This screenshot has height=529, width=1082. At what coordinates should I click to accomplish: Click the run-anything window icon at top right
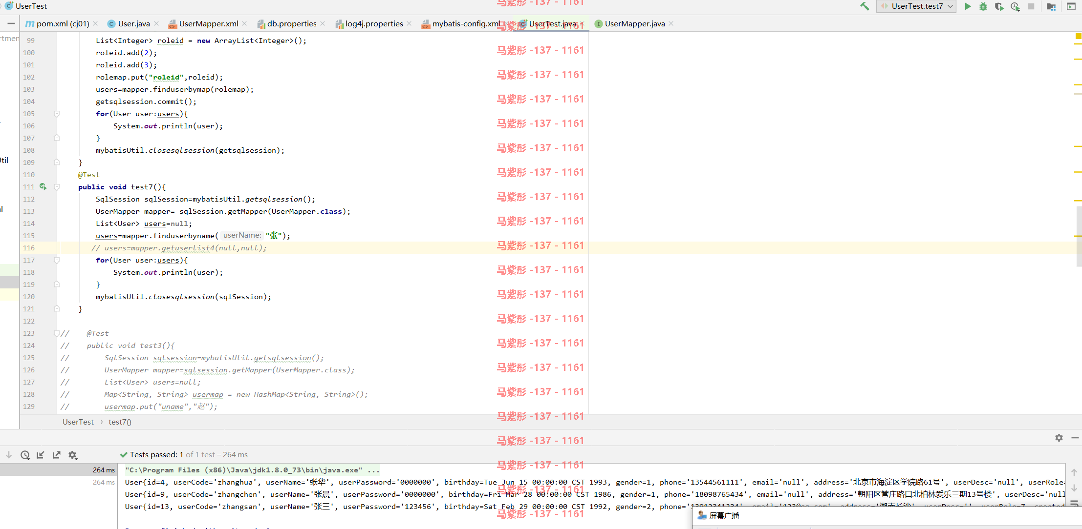tap(1071, 6)
